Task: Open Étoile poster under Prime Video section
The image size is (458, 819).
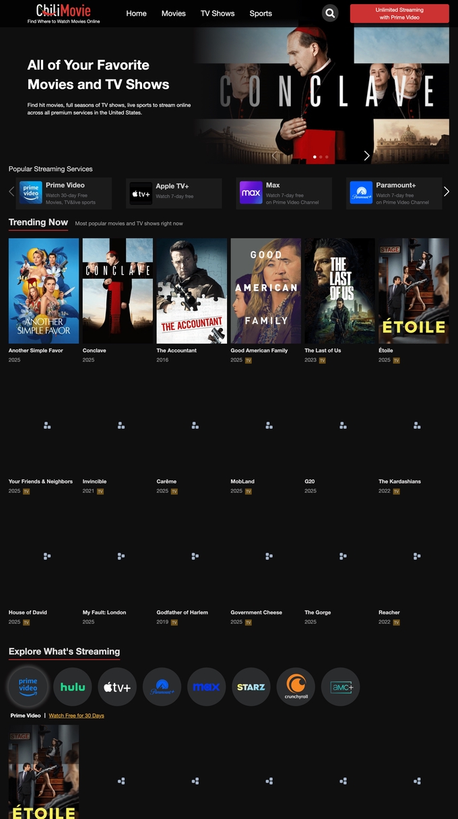Action: click(44, 772)
